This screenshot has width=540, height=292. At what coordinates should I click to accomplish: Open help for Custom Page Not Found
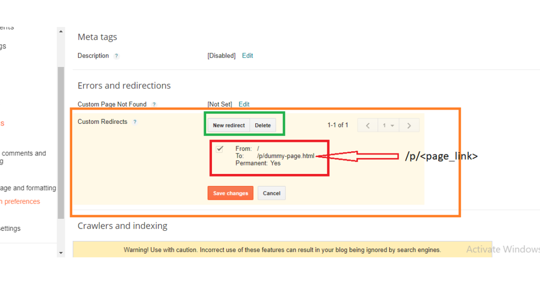click(x=154, y=105)
